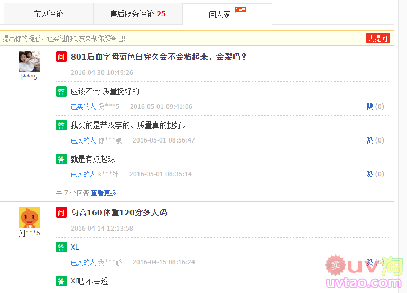This screenshot has height=293, width=407.
Task: Open the 宝贝评论 tab
Action: [48, 14]
